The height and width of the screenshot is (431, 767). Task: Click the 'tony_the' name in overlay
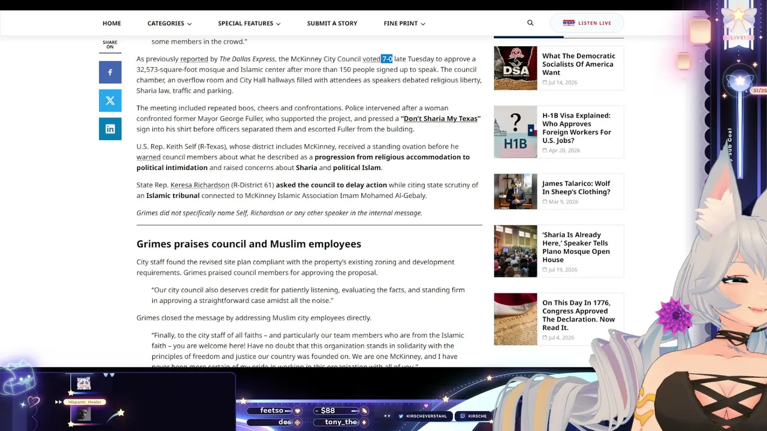click(x=341, y=422)
